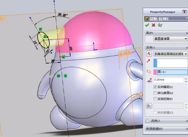Increase the offset distance with up arrow
Image resolution: width=188 pixels, height=137 pixels.
click(x=186, y=79)
